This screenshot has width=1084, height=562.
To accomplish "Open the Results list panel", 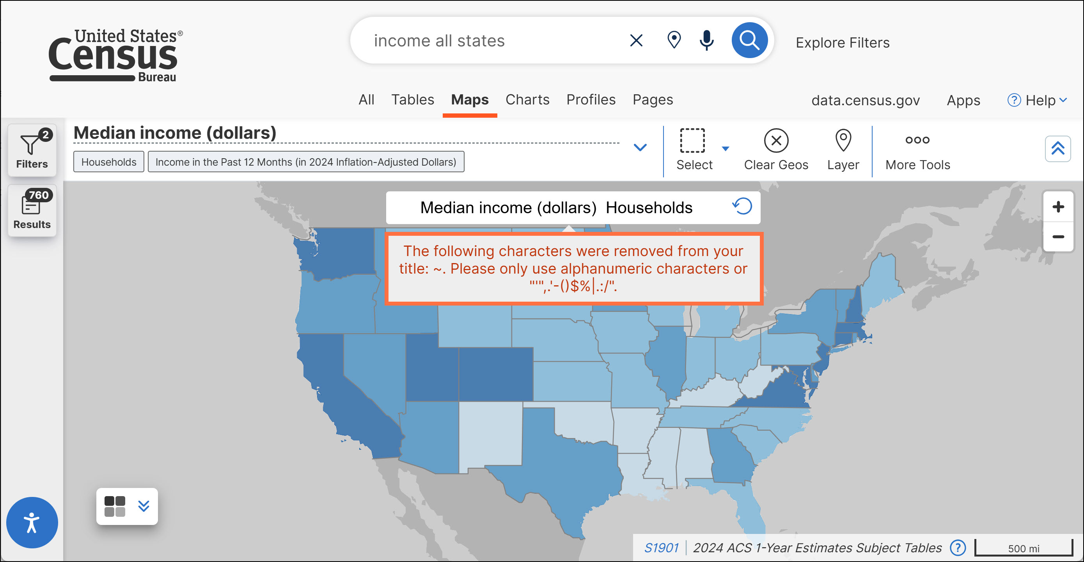I will 32,210.
